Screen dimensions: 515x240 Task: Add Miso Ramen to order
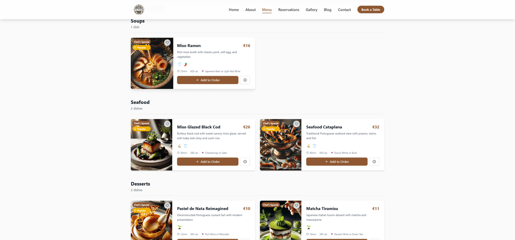[208, 80]
